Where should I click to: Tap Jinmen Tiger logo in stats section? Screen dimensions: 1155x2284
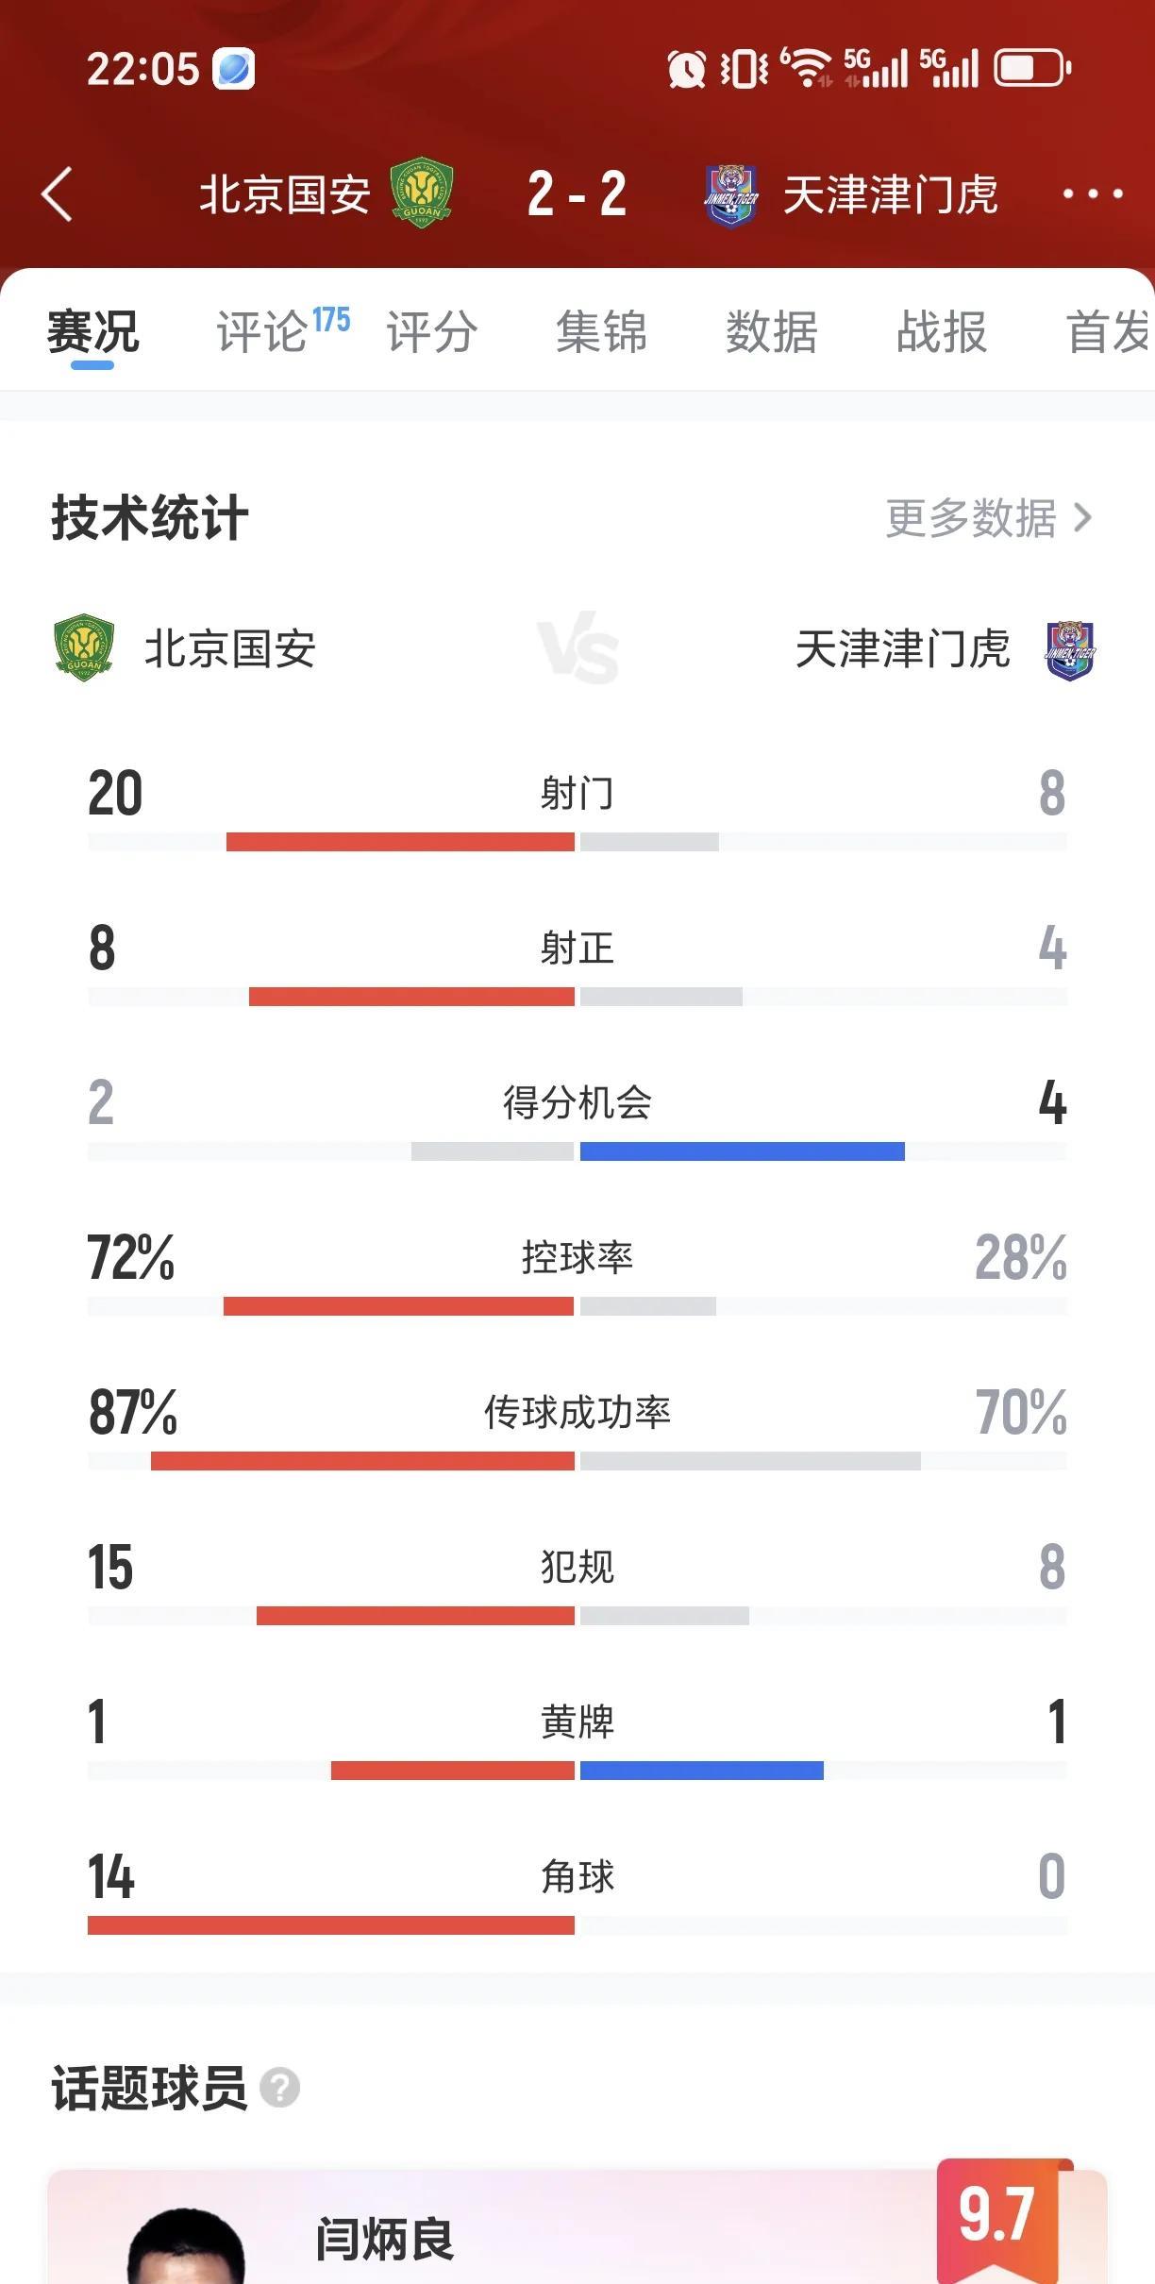click(x=1070, y=650)
